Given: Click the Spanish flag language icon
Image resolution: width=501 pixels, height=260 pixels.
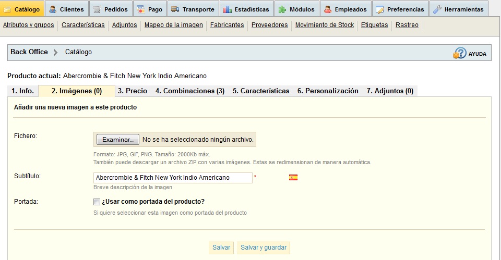Looking at the screenshot, I should point(293,177).
